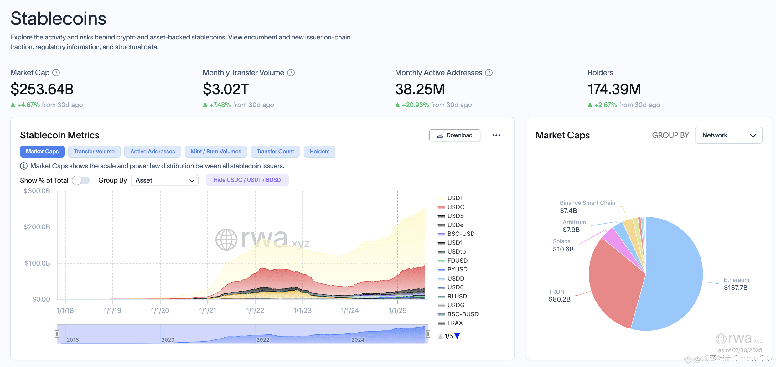Open the three-dot more options menu
Viewport: 776px width, 367px height.
click(496, 135)
